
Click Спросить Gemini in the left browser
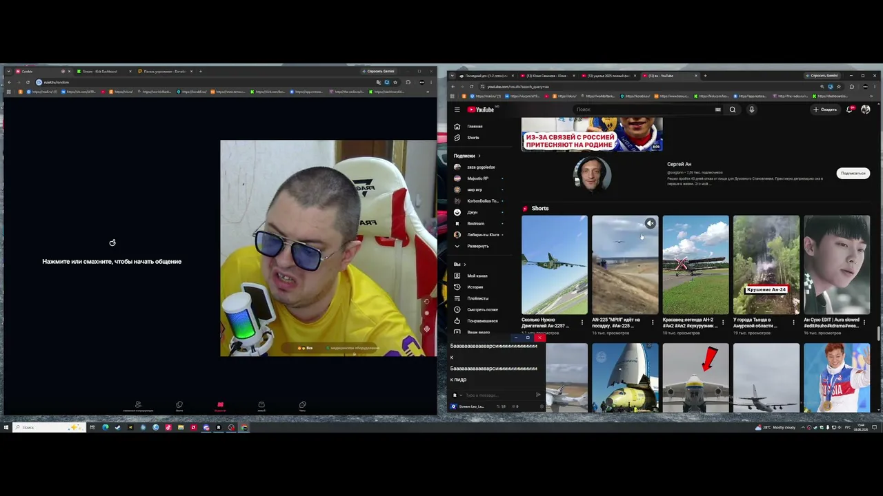pos(379,71)
